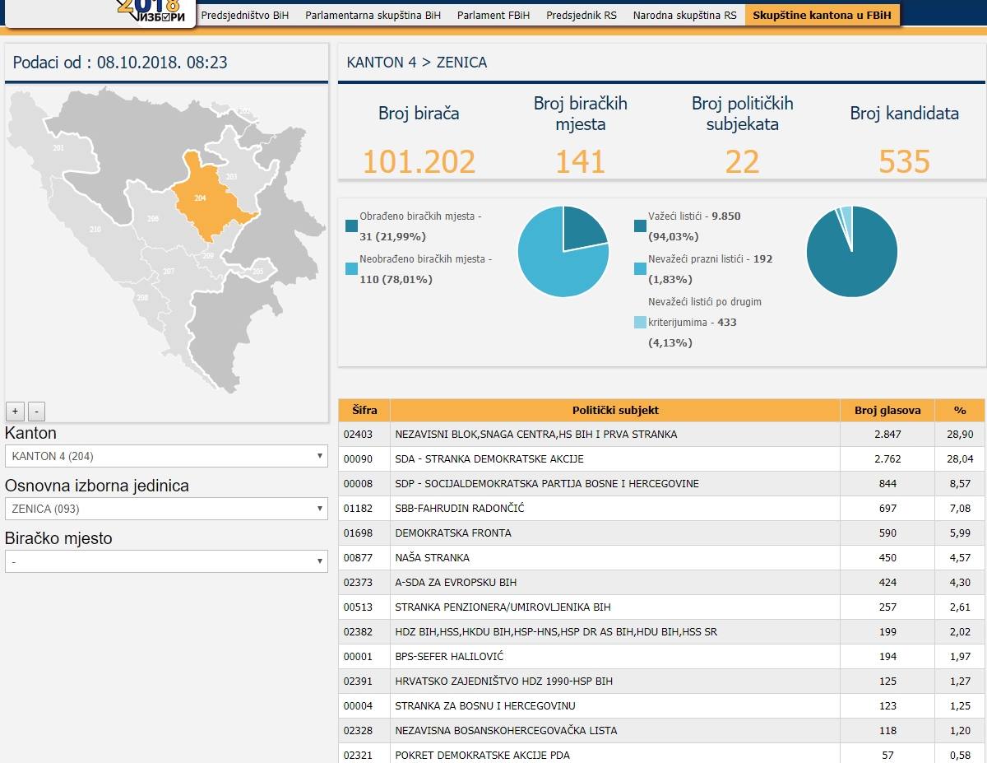Click the processed polling stations legend square

(x=352, y=226)
